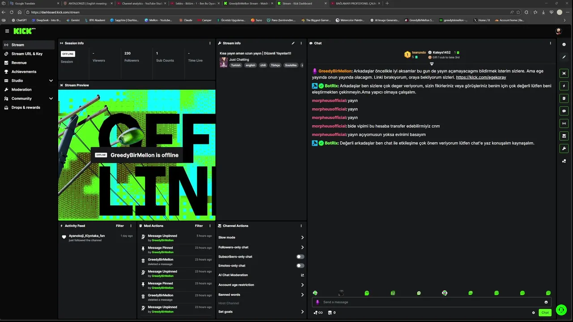
Task: Open Activity Feed three-dot options
Action: point(131,226)
